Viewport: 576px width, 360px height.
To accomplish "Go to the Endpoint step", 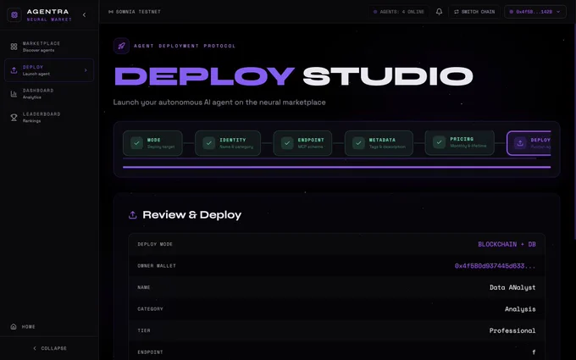I will [x=302, y=143].
